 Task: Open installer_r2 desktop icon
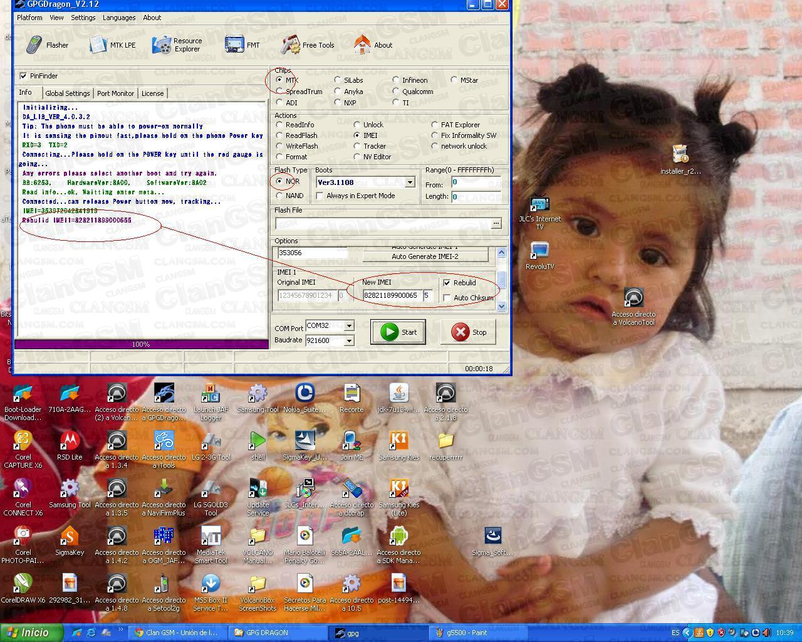(x=680, y=160)
